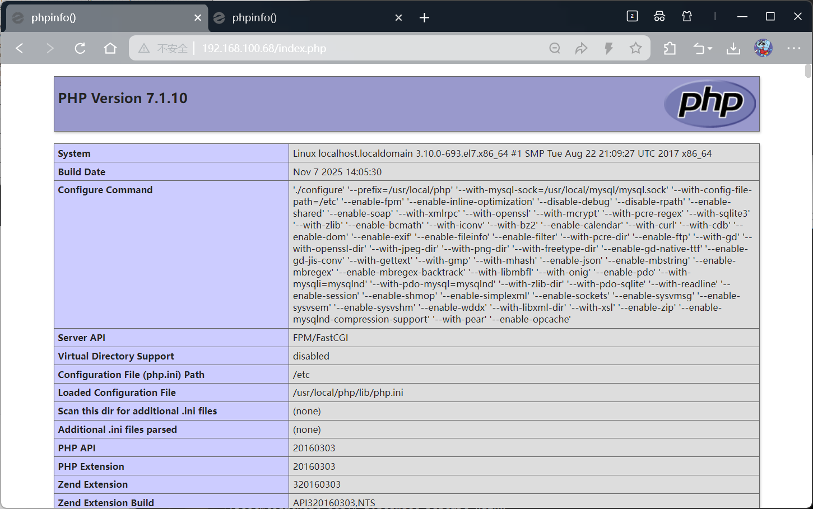Viewport: 813px width, 509px height.
Task: Open the user profile avatar
Action: pyautogui.click(x=763, y=48)
